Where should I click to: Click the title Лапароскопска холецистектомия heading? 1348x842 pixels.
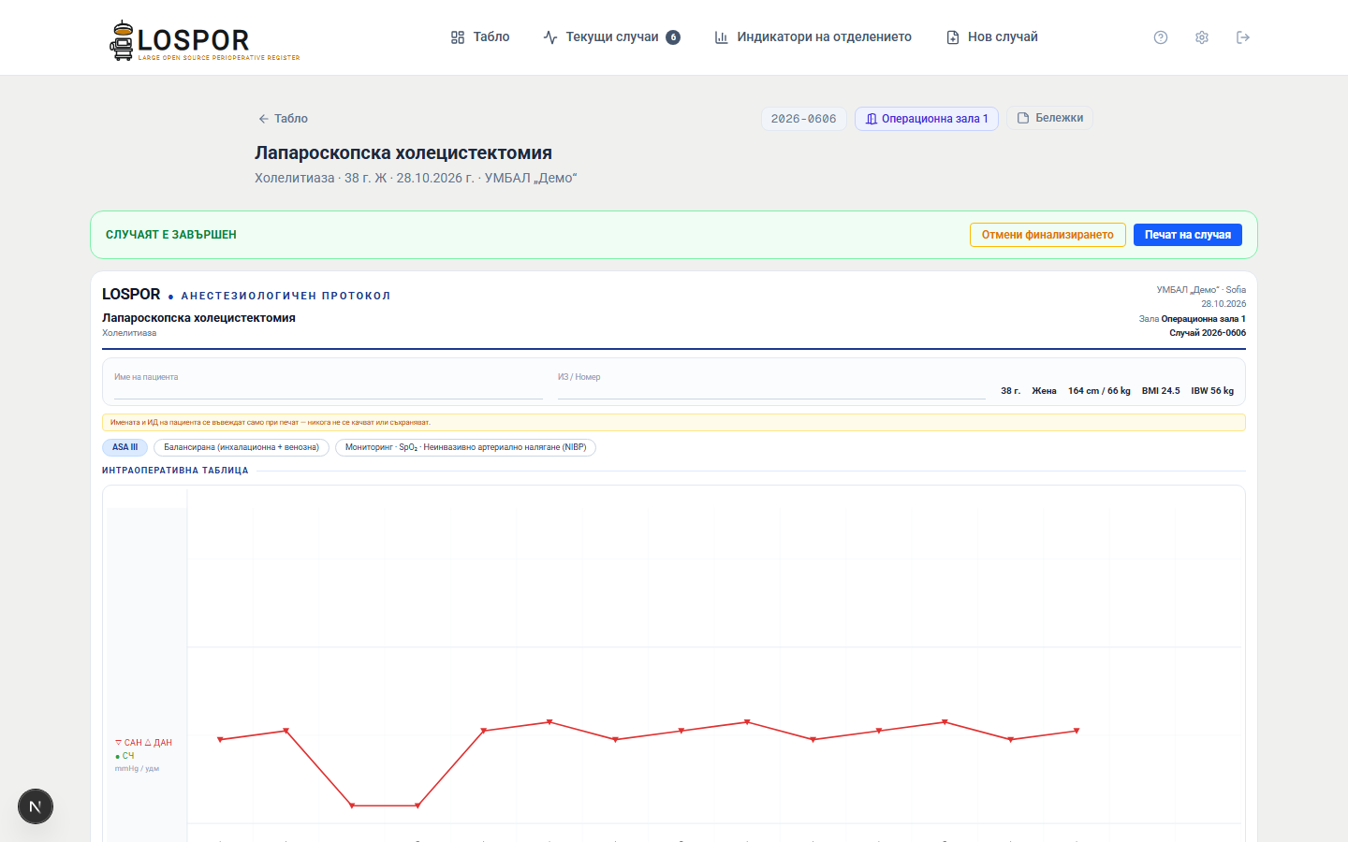click(x=403, y=152)
